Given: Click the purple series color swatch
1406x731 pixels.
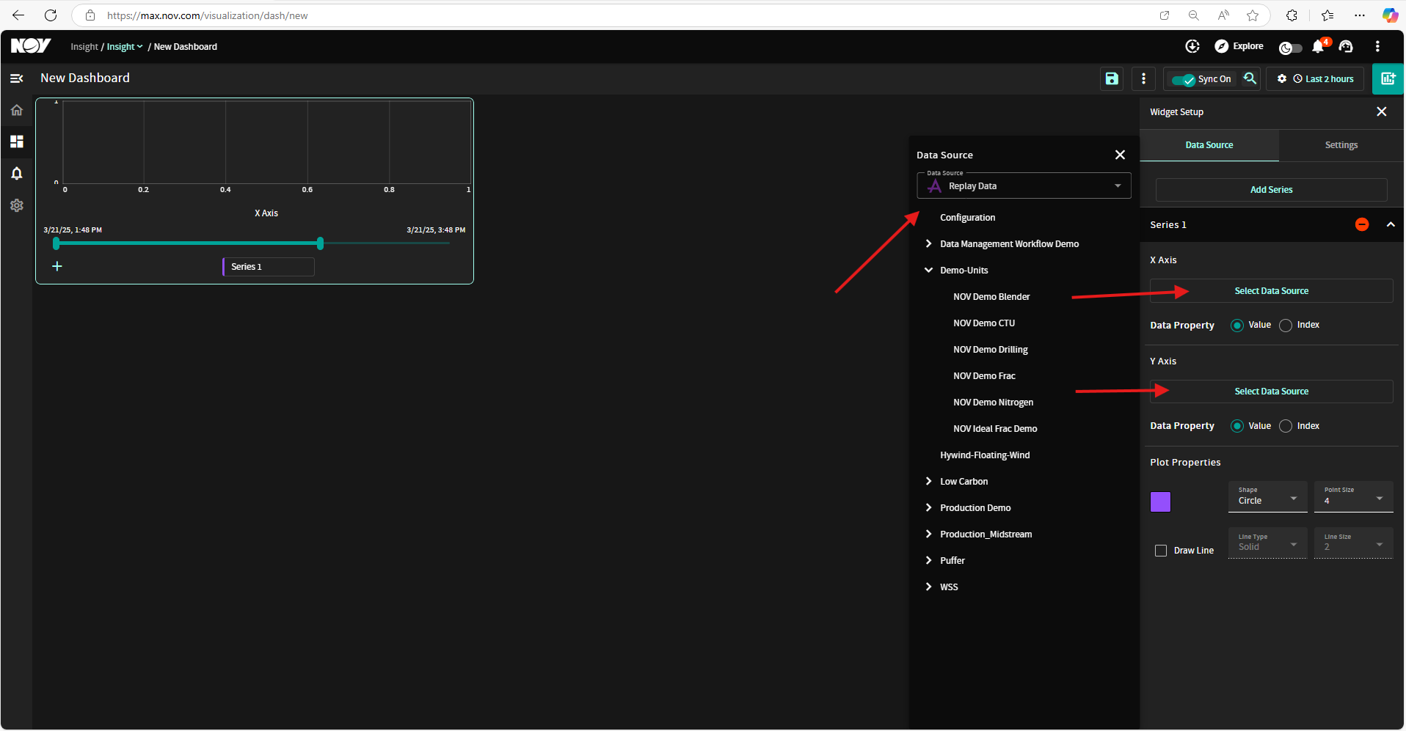Looking at the screenshot, I should (1160, 502).
